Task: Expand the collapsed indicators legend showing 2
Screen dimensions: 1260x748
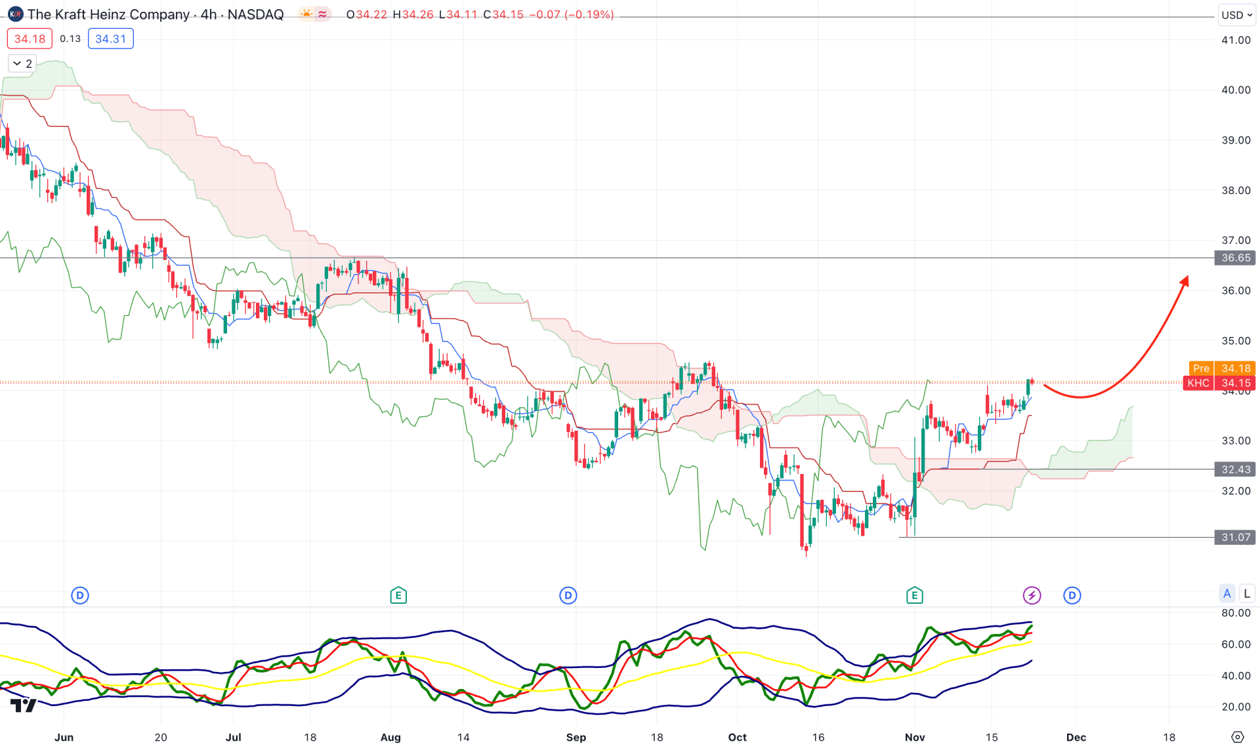Action: (x=22, y=64)
